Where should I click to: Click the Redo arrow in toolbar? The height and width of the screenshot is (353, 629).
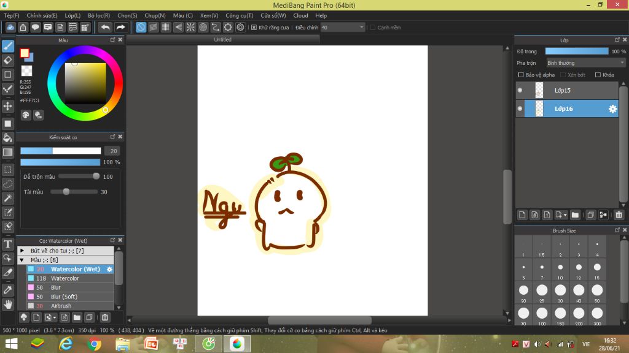[x=120, y=27]
